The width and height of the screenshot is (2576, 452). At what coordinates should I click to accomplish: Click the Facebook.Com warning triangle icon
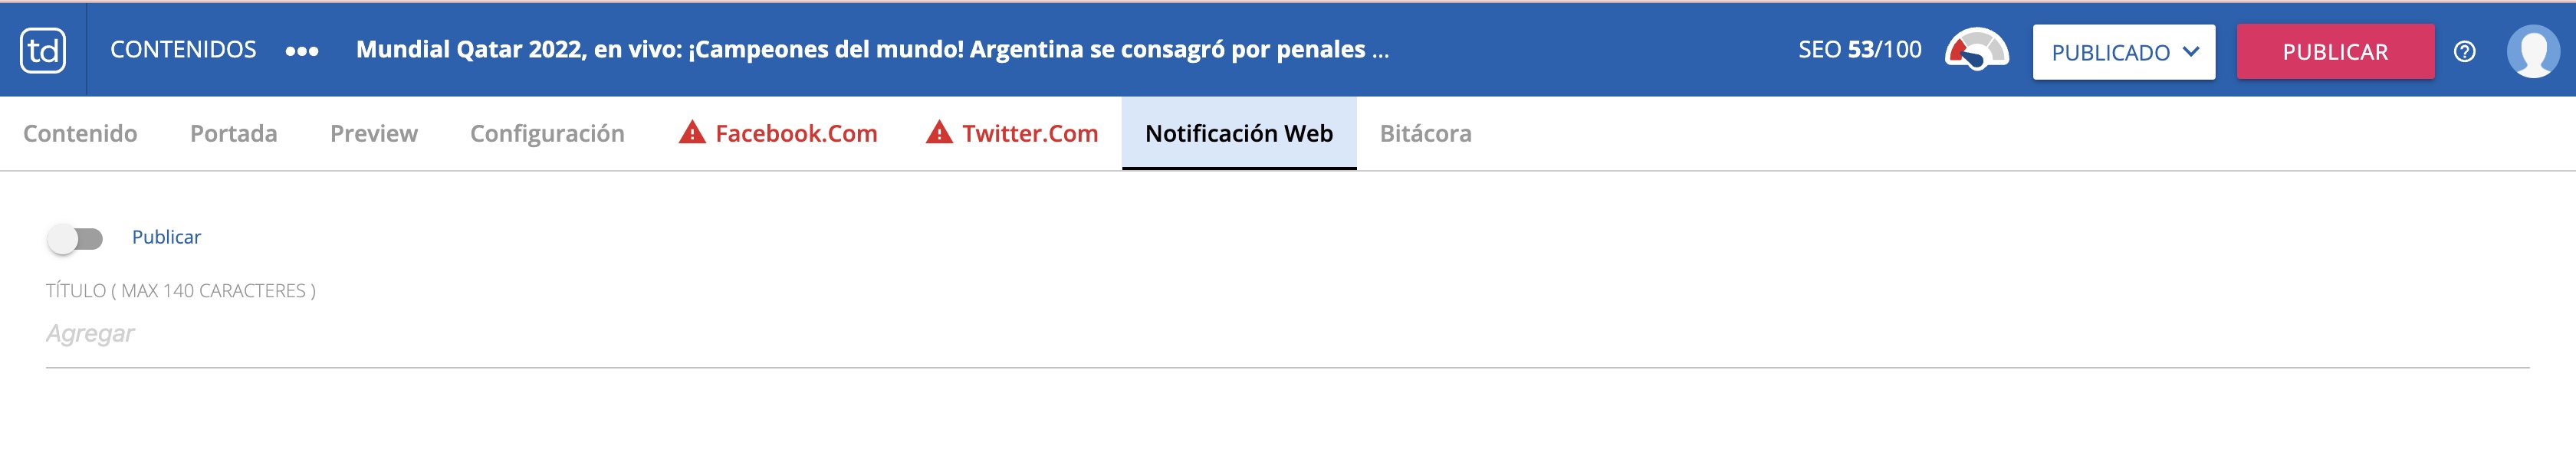[x=691, y=133]
